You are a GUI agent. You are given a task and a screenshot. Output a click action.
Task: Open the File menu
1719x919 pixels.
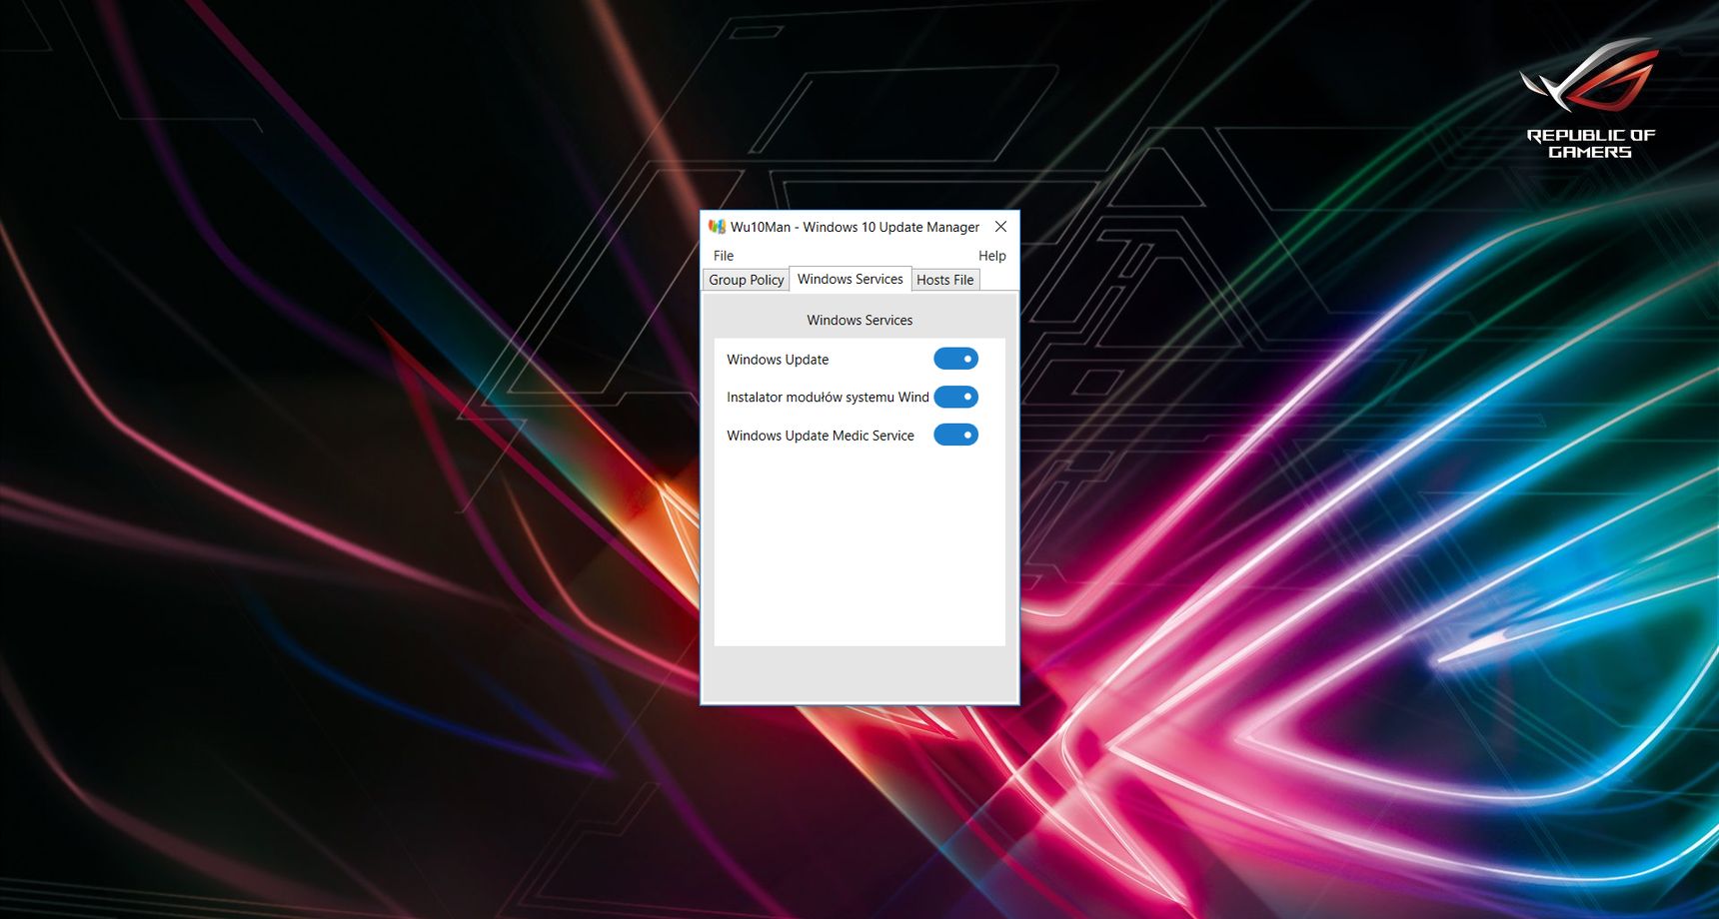click(x=724, y=256)
